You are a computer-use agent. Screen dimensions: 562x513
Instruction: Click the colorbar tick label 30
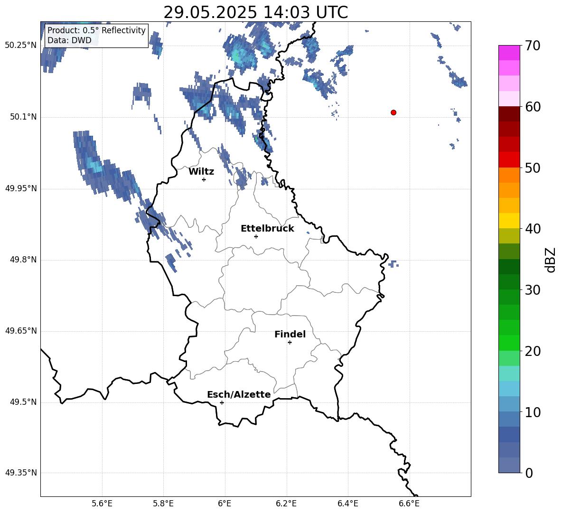(x=533, y=290)
